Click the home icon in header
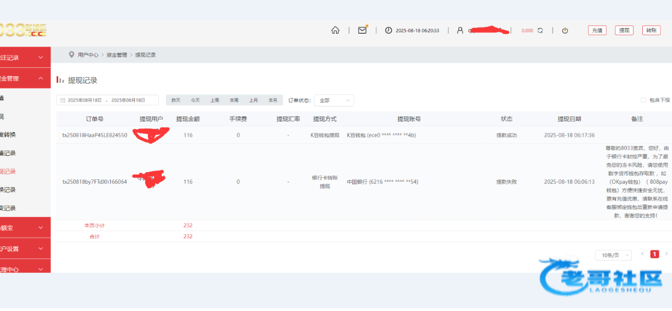This screenshot has height=311, width=672. 335,30
